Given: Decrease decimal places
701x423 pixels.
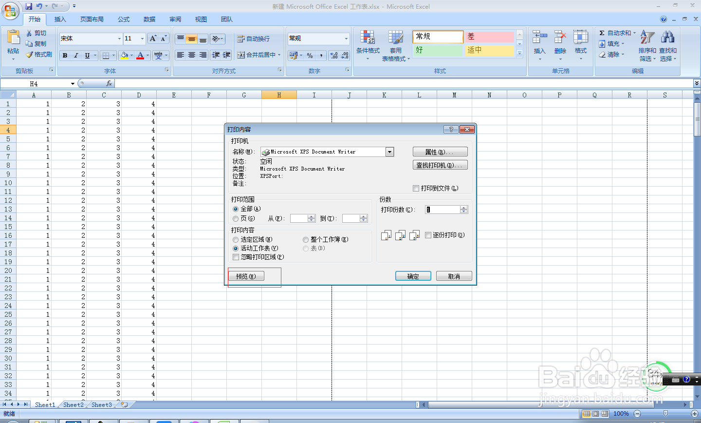Looking at the screenshot, I should click(345, 56).
